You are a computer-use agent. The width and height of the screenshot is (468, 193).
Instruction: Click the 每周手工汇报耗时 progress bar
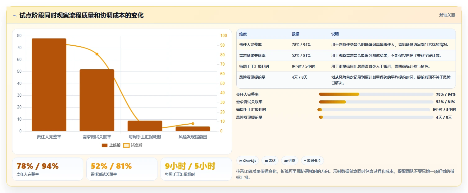tap(374, 110)
